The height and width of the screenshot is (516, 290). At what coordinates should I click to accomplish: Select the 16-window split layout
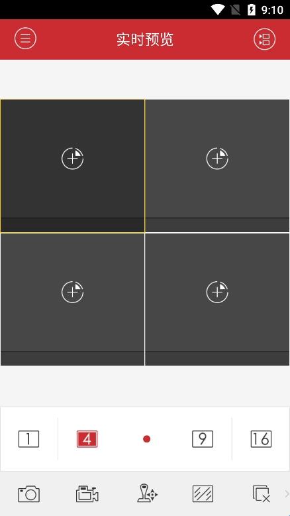coord(261,439)
